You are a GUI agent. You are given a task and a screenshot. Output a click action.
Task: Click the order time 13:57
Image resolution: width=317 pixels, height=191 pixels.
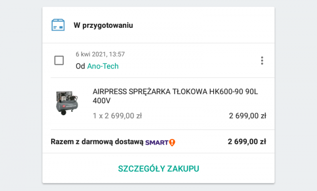tap(116, 54)
